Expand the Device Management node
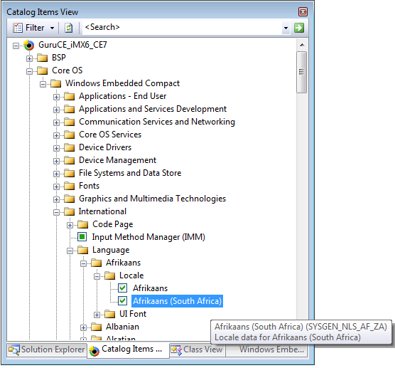 [x=56, y=161]
